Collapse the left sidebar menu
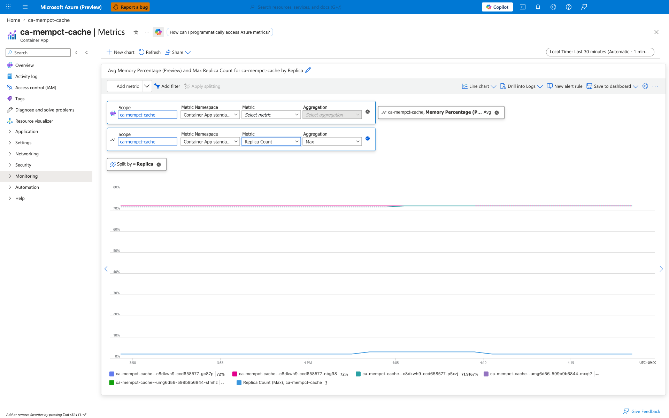Screen dimensions: 669x418 (x=87, y=53)
